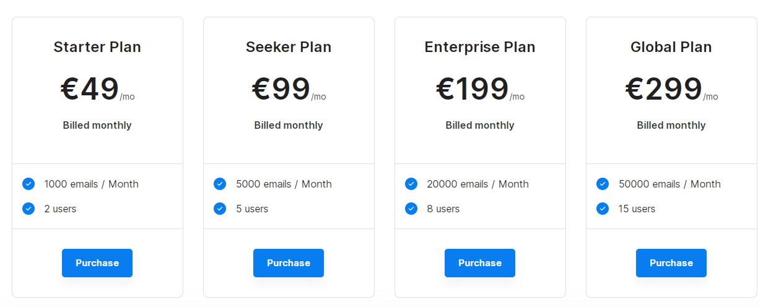Click Billed monthly under €99
The image size is (763, 307).
(x=289, y=125)
